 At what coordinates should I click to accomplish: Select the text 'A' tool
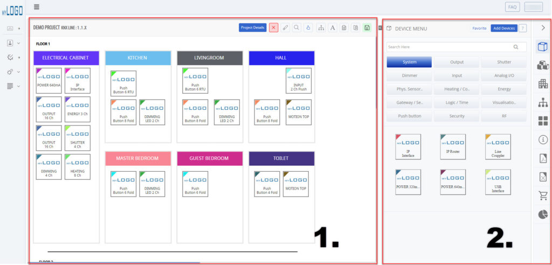click(332, 28)
